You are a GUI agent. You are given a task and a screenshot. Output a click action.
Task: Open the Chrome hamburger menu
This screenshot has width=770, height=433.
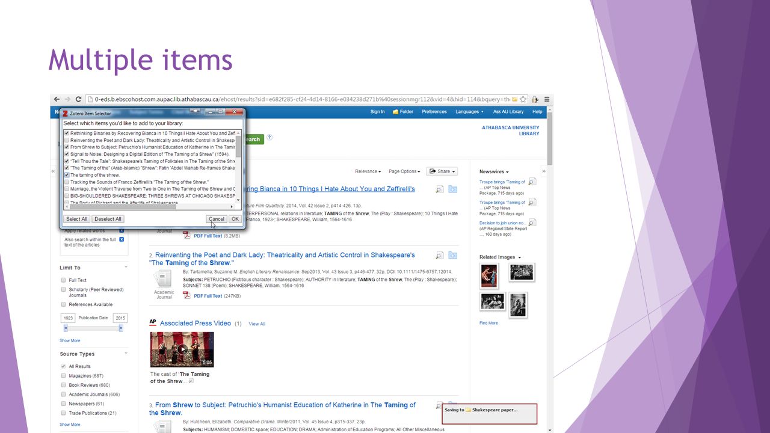[x=547, y=99]
